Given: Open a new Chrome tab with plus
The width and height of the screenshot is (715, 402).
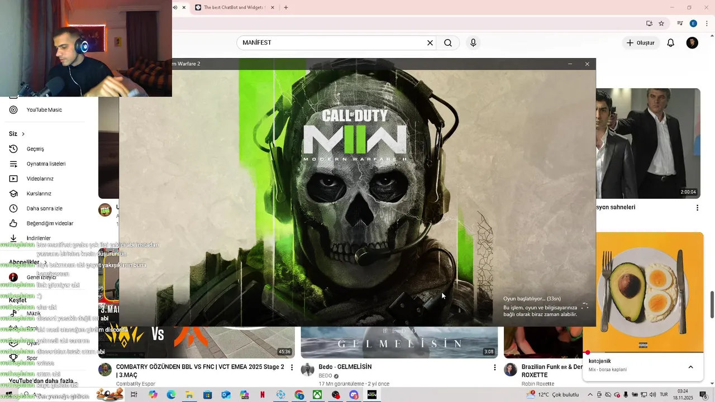Looking at the screenshot, I should (x=286, y=8).
